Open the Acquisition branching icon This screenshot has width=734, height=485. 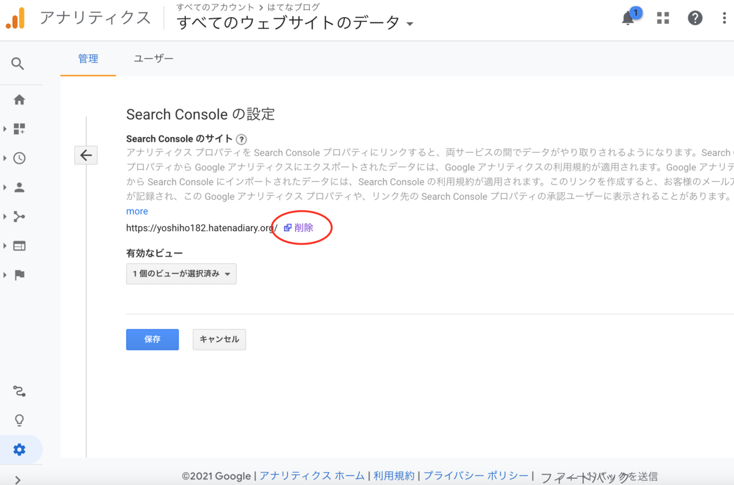pos(19,217)
